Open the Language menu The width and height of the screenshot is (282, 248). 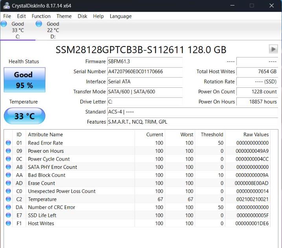[x=121, y=16]
